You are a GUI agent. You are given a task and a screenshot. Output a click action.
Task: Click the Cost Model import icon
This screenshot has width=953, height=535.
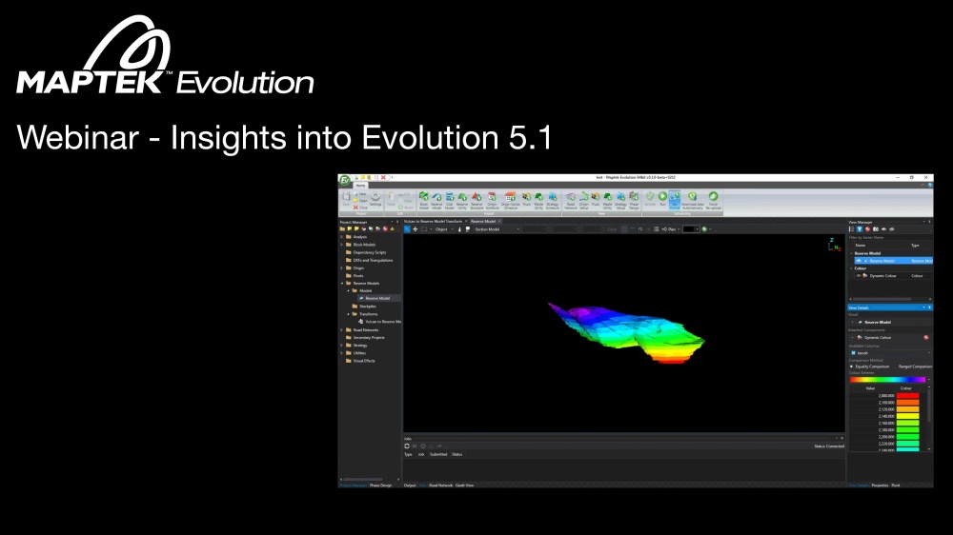pos(450,201)
